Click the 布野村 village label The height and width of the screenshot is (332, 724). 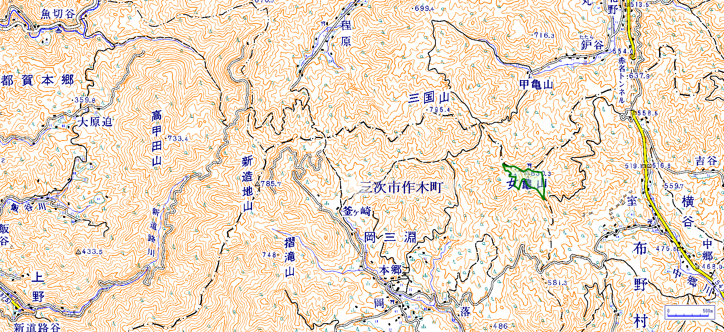(640, 285)
